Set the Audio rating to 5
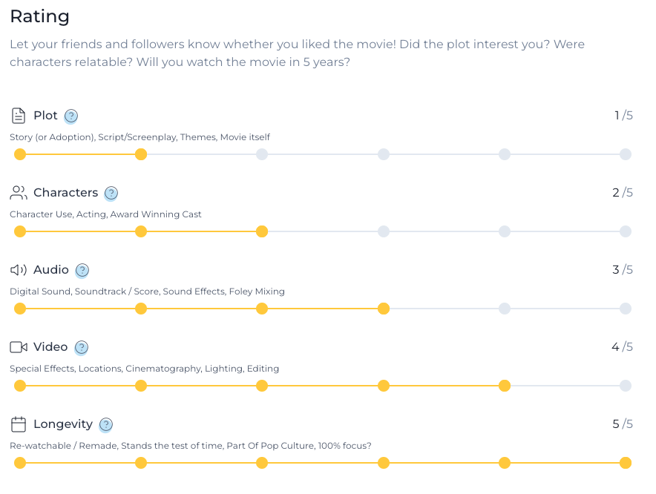The image size is (656, 494). click(626, 309)
